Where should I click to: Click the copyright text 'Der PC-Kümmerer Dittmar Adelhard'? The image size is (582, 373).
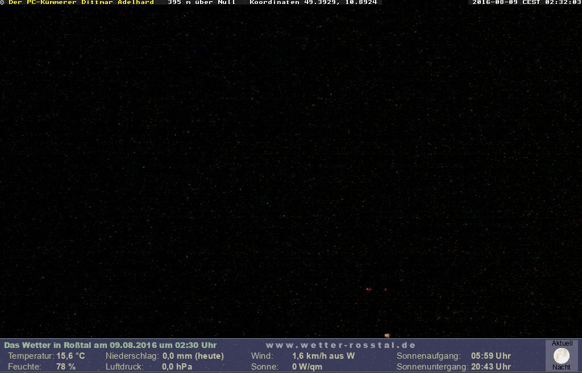[81, 2]
